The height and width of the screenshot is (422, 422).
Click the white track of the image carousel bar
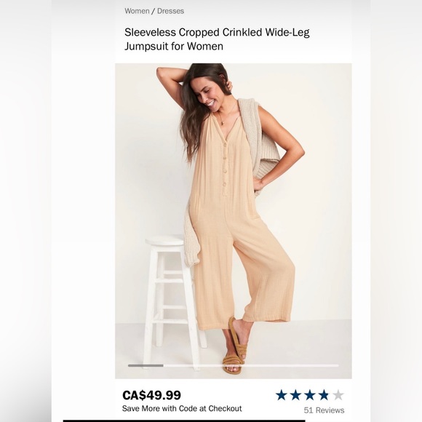click(x=251, y=365)
